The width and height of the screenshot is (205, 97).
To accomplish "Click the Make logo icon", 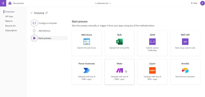I will 119,70.
